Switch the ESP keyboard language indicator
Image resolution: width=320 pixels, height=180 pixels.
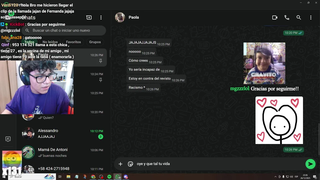[296, 177]
